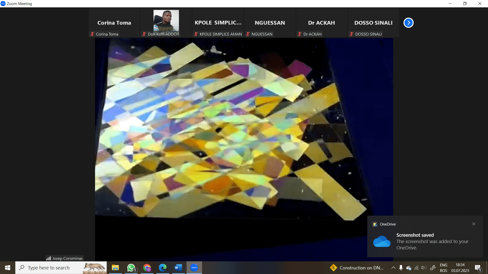Open Microsoft Edge from taskbar

coord(163,268)
